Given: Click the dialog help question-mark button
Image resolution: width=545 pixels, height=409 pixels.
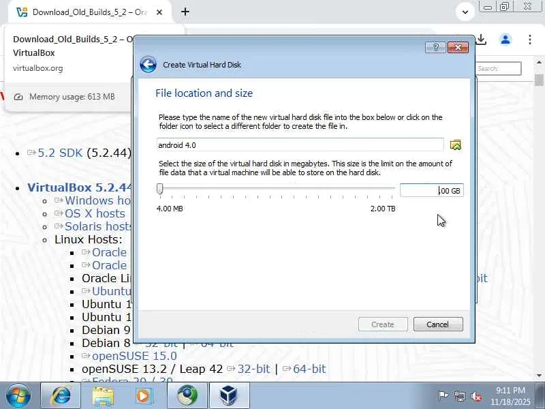Looking at the screenshot, I should coord(435,47).
